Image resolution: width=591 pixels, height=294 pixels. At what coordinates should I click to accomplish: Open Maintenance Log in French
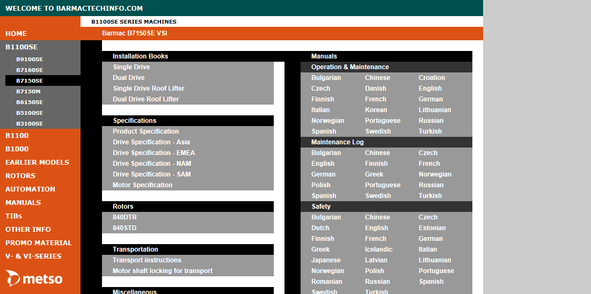tap(429, 164)
